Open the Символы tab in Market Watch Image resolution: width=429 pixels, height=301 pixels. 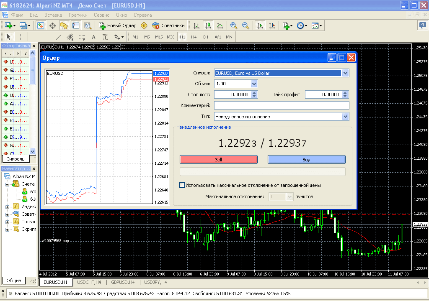(x=16, y=159)
